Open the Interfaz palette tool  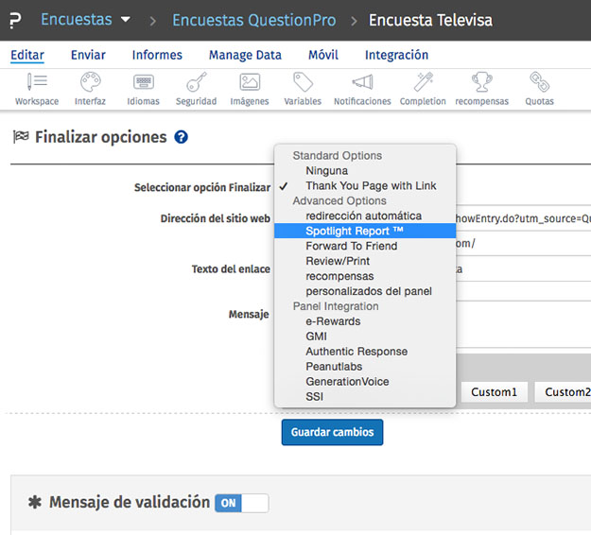click(x=90, y=89)
